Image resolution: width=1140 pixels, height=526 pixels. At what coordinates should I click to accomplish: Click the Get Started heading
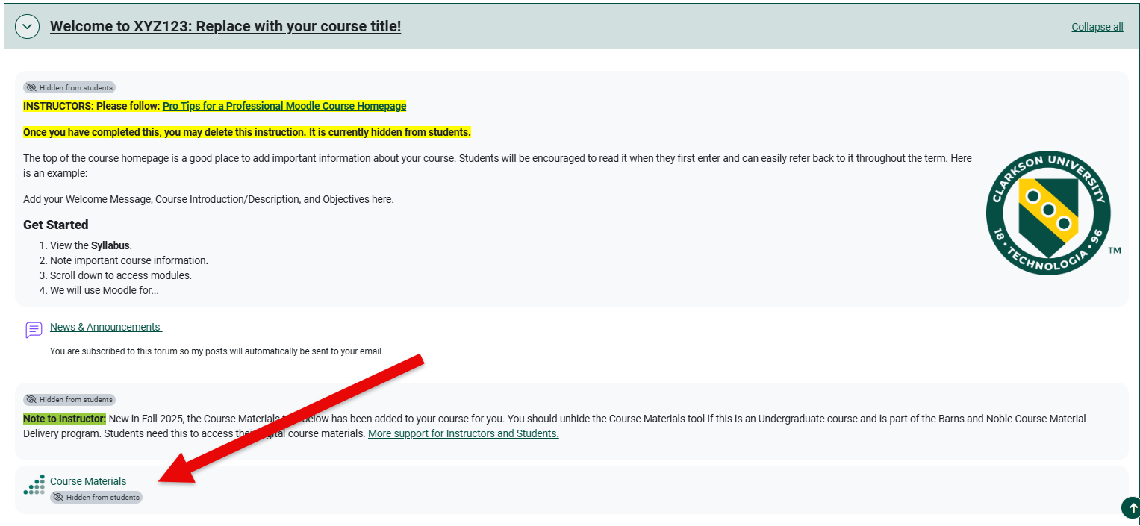tap(56, 225)
